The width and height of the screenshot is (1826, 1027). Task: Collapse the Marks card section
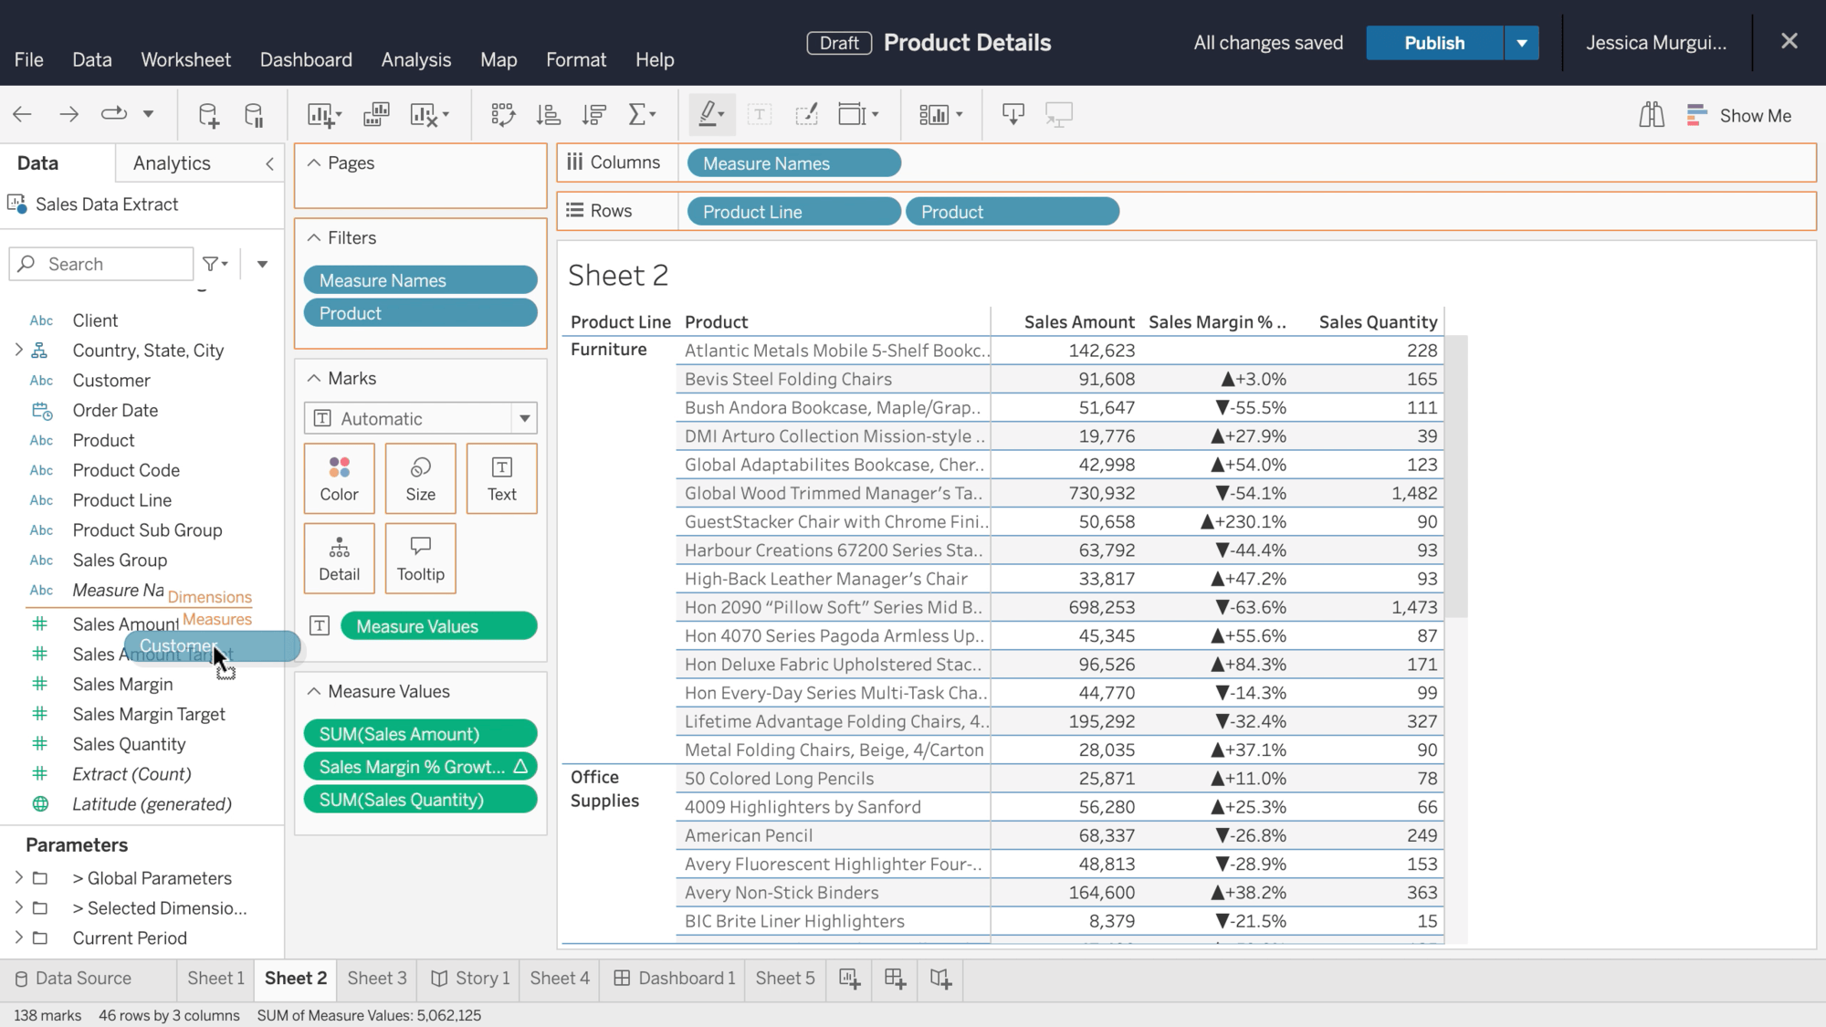[x=314, y=379]
